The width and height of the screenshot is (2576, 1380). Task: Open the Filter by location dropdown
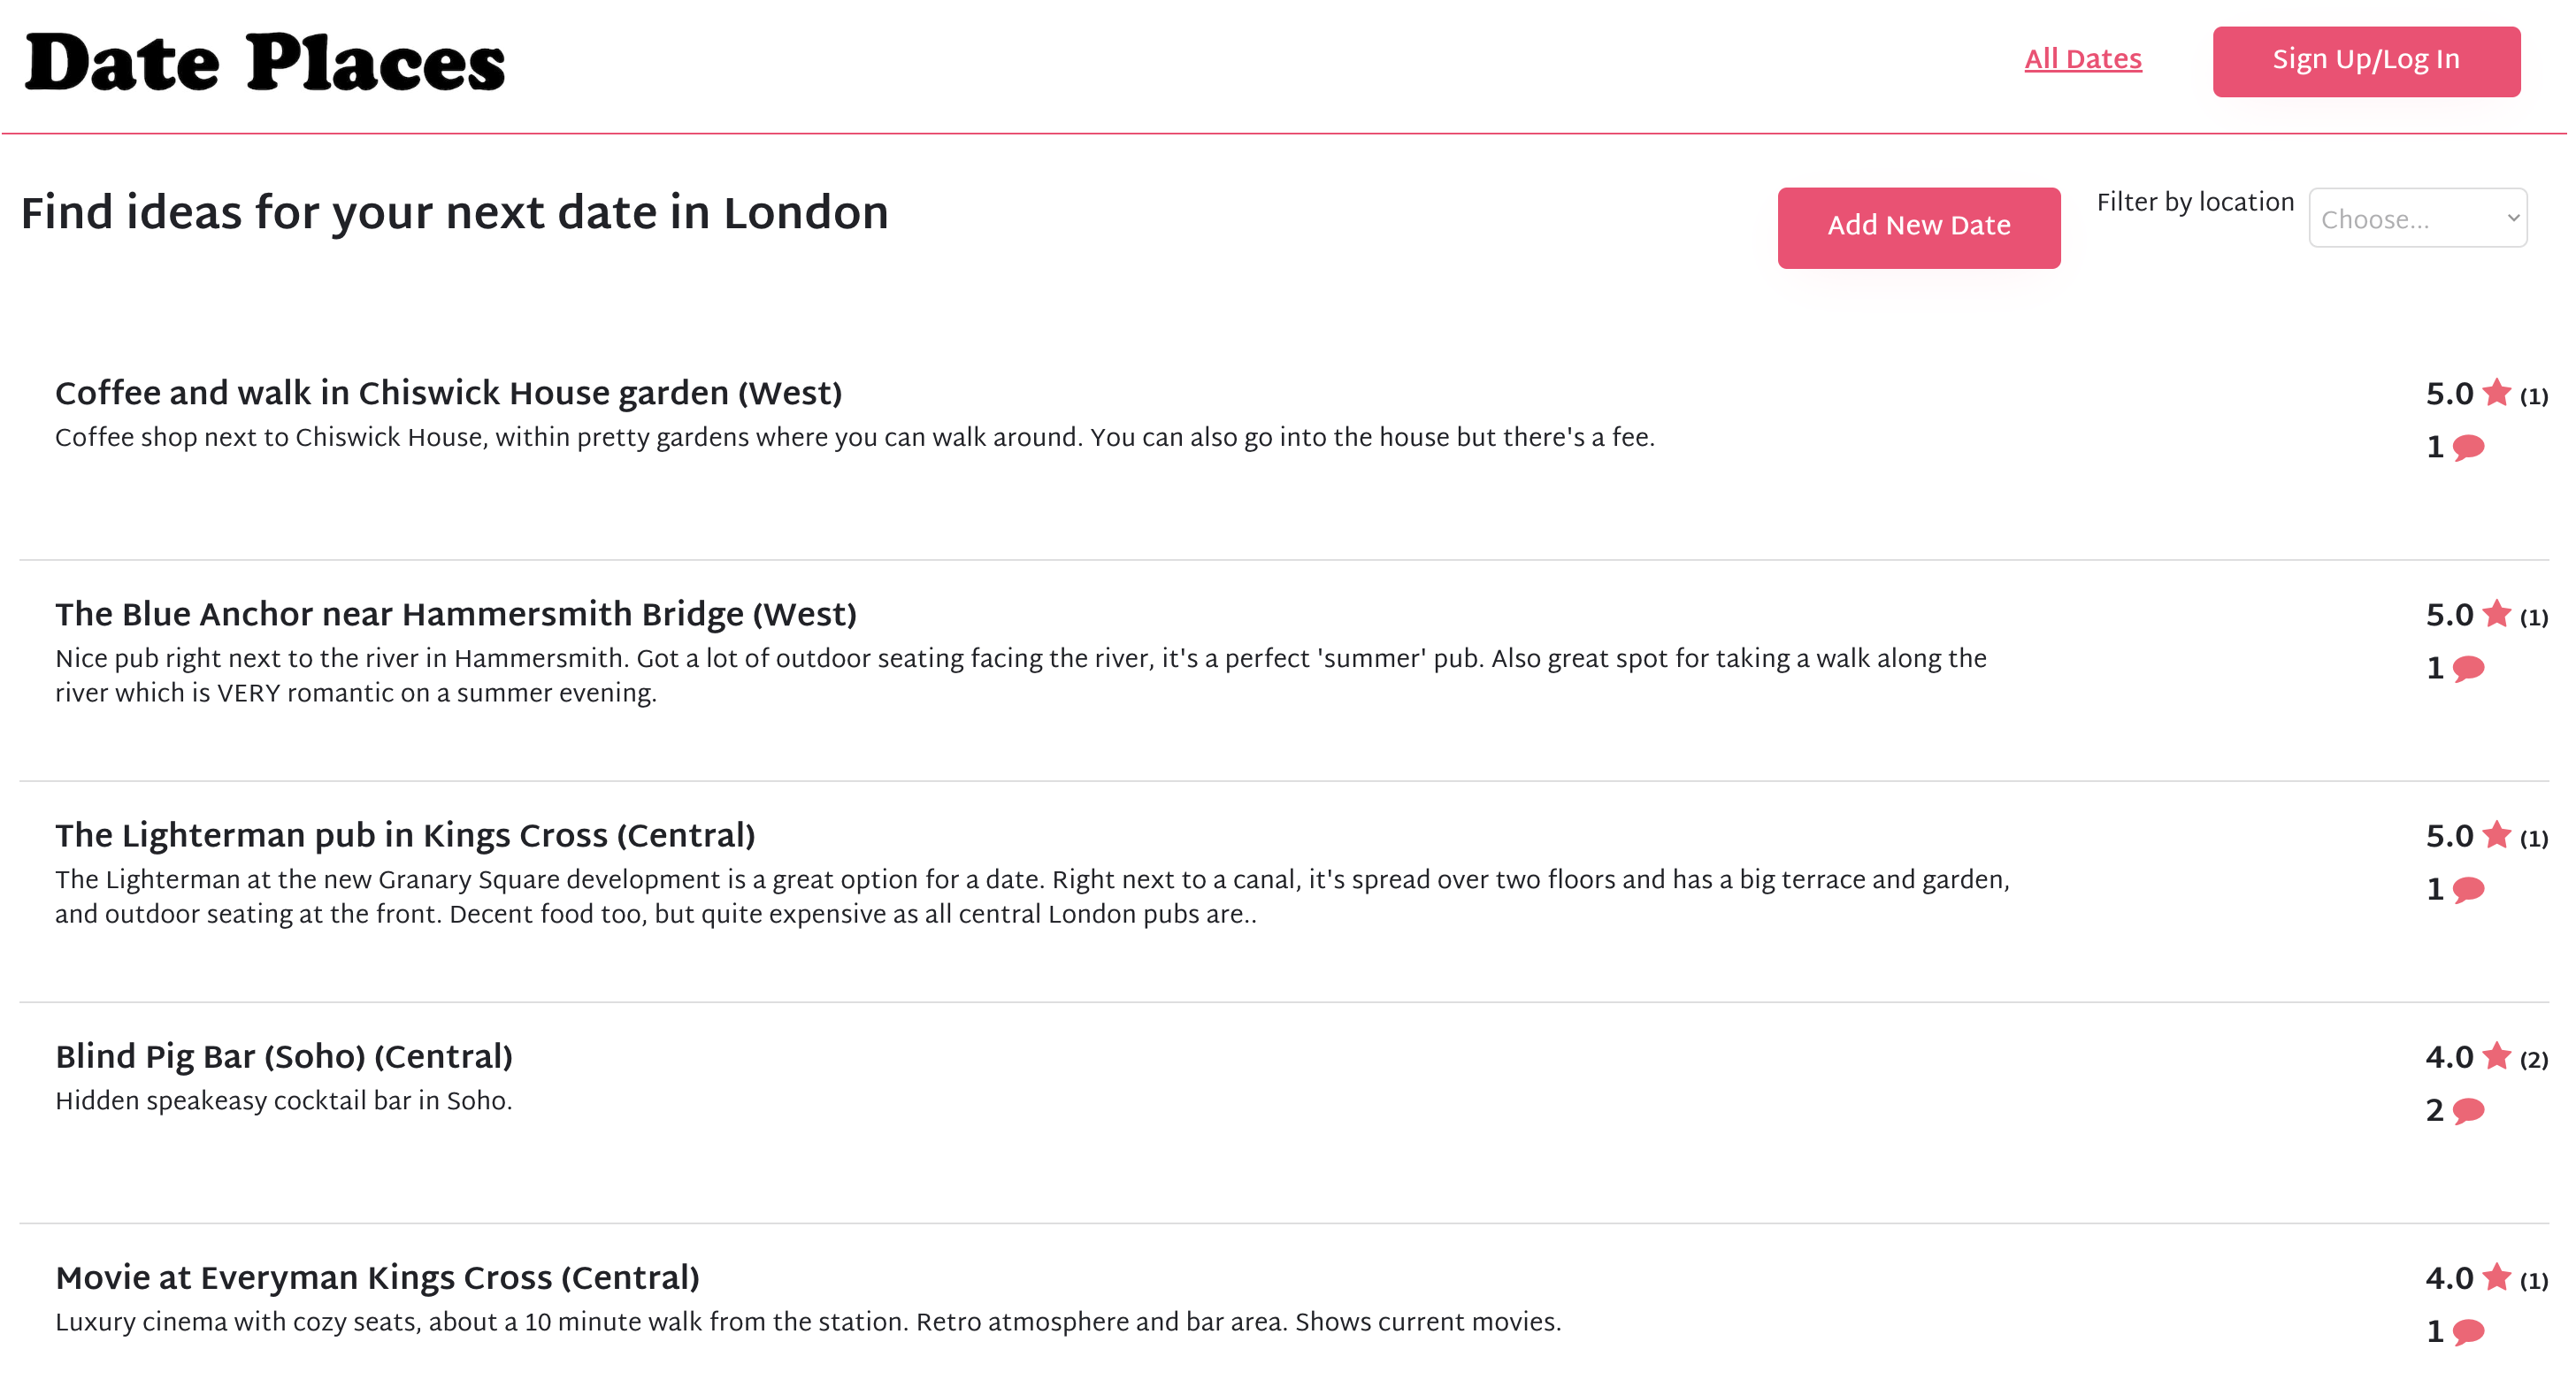(x=2418, y=218)
